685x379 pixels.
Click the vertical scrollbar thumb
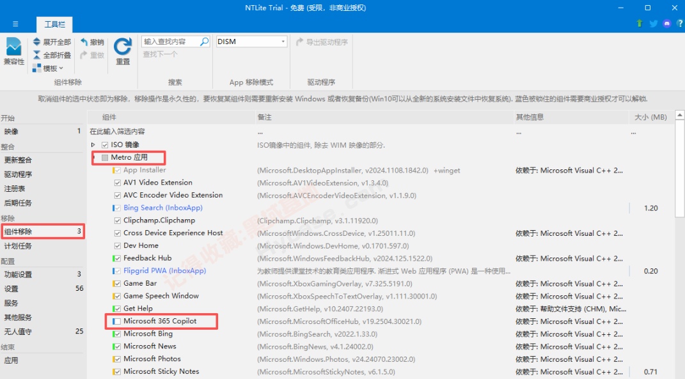pos(680,169)
